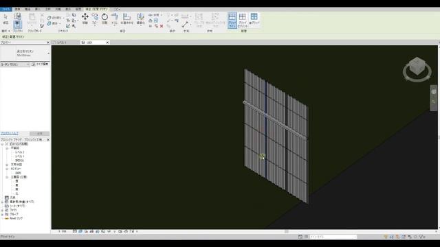Expand the グループ tree node
Screen dimensions: 440x247
point(2,214)
